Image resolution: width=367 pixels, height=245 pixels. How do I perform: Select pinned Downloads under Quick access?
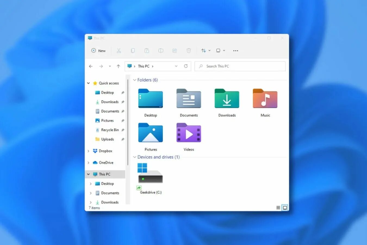tap(110, 102)
